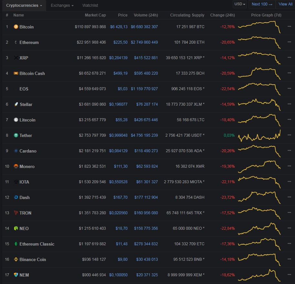Click the Ethereum Classic logo icon

point(16,244)
